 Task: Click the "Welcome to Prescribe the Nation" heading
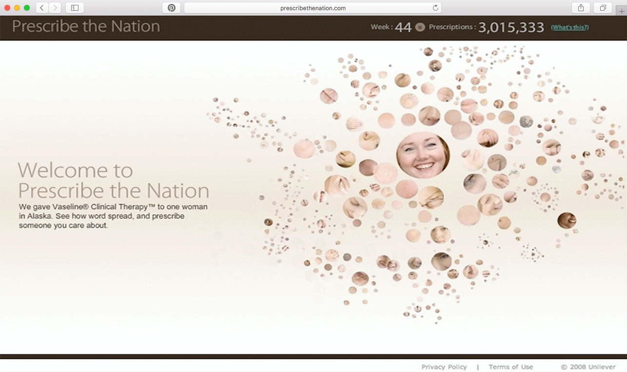[114, 180]
